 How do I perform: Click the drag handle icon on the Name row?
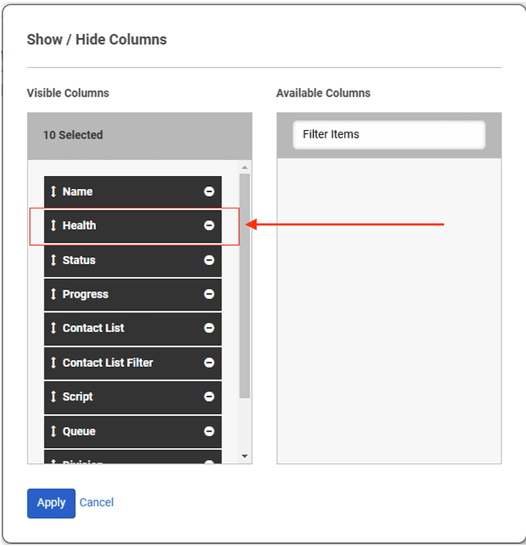[53, 191]
